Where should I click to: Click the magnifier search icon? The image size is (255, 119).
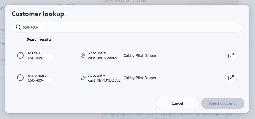pyautogui.click(x=18, y=27)
